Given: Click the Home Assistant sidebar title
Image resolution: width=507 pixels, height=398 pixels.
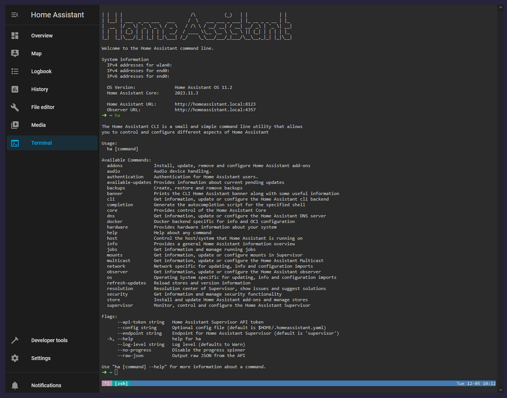Looking at the screenshot, I should tap(57, 15).
